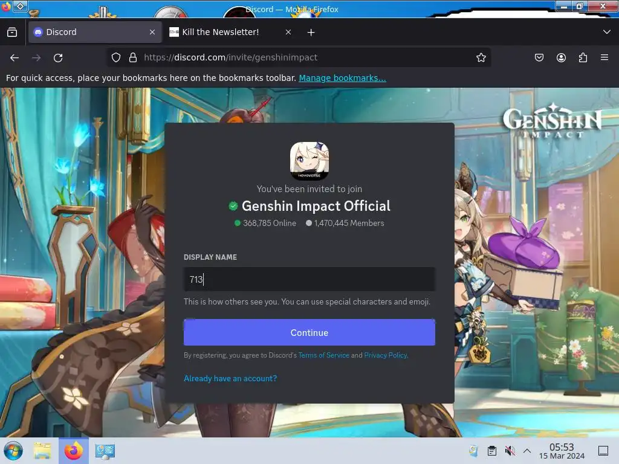Click the Continue button
Screen dimensions: 619x464
coord(309,332)
